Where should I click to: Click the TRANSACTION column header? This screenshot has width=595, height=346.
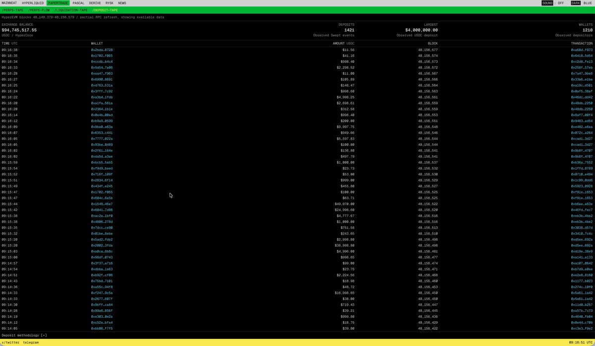582,44
